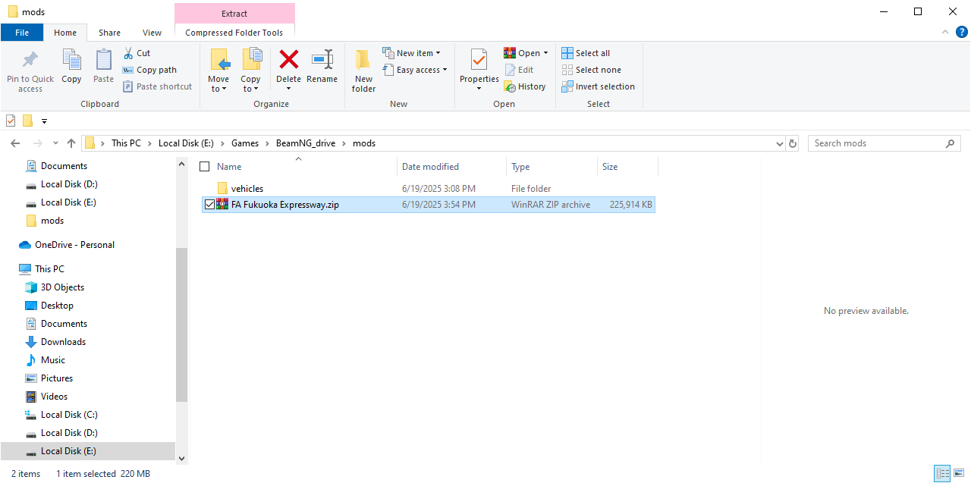Click BeamNG_drive in address path
Screen dimensions: 971x483
click(306, 143)
